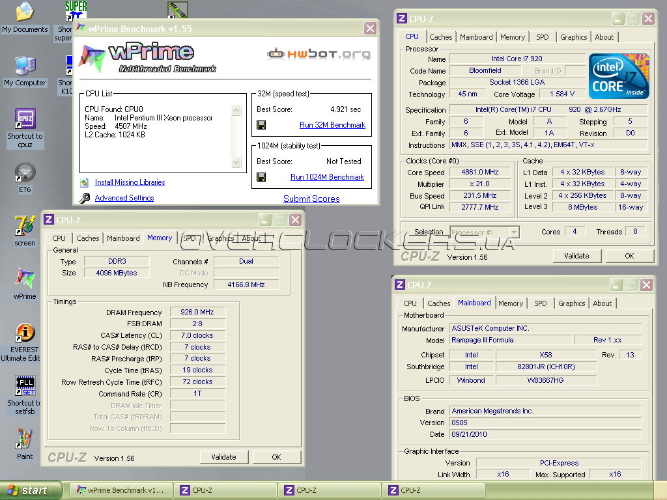Launch the Shortcut to setfsb icon

tap(25, 395)
